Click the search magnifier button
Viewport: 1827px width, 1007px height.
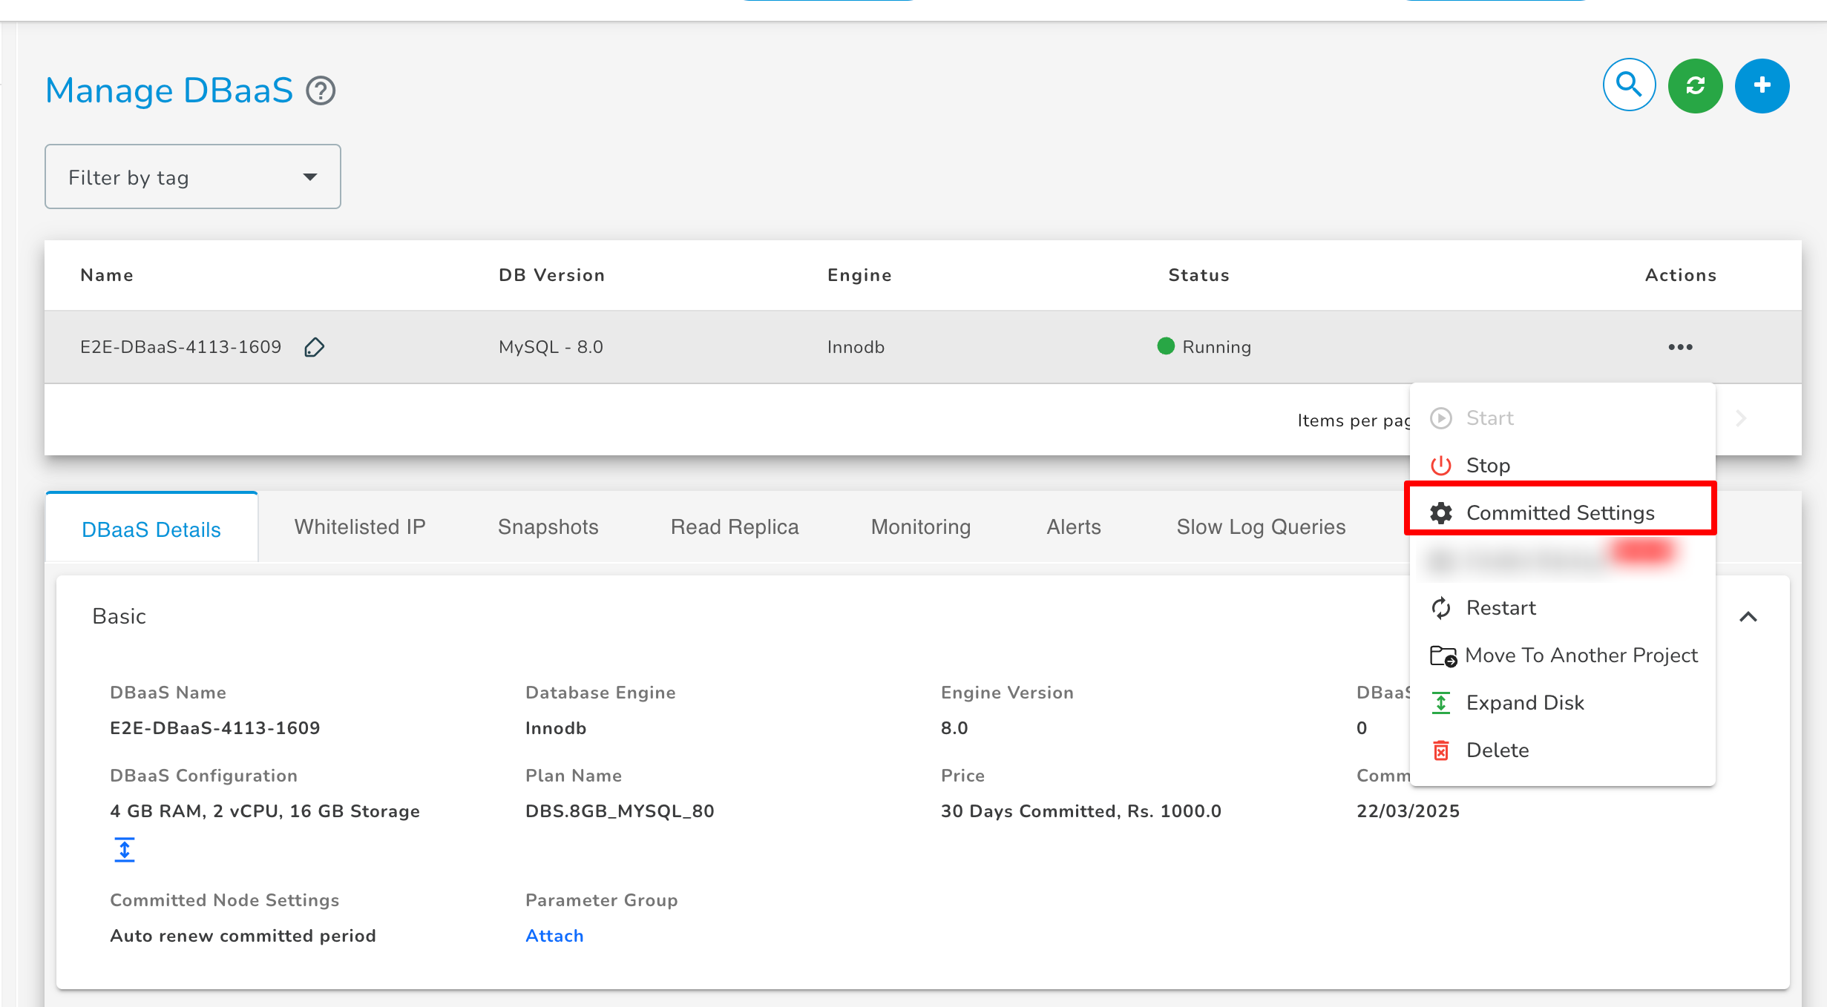[x=1629, y=85]
